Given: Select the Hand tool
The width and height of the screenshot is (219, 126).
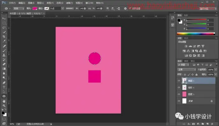Looking at the screenshot, I should (4, 101).
